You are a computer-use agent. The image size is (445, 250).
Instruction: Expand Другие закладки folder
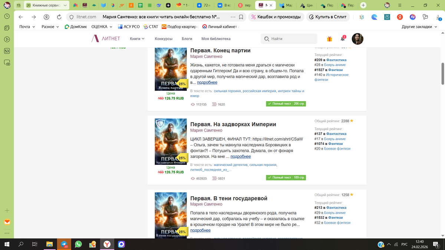pos(419,27)
